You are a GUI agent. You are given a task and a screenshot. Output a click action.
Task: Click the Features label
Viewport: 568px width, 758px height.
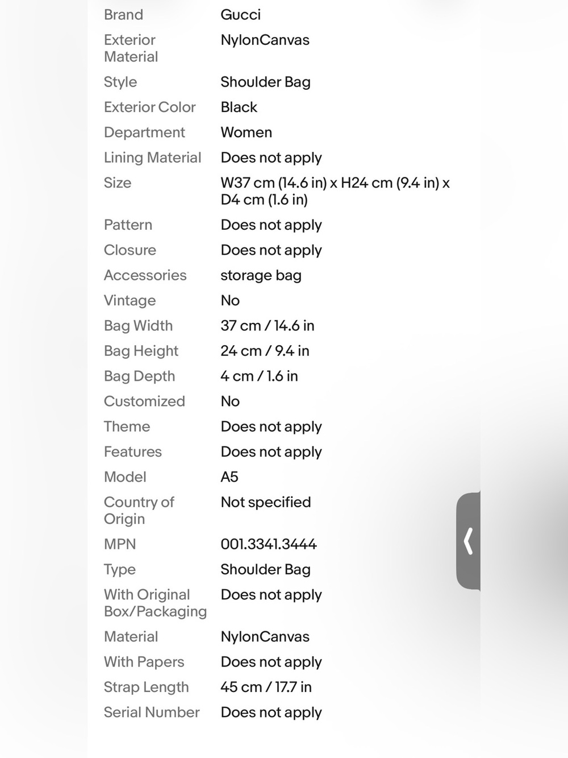point(132,452)
